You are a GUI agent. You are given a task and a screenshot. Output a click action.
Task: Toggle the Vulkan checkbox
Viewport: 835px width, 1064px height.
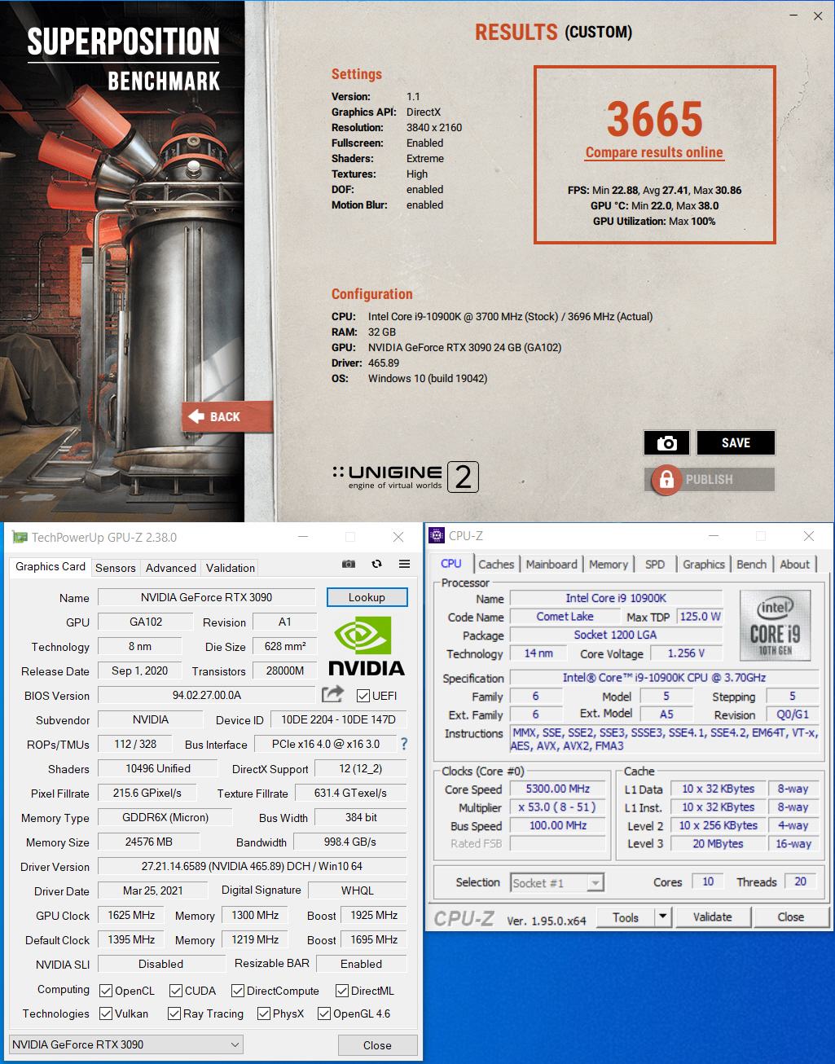click(106, 1013)
